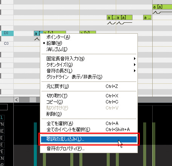This screenshot has width=172, height=166.
Task: Choose コピー(C) copy entry
Action: coord(89,102)
